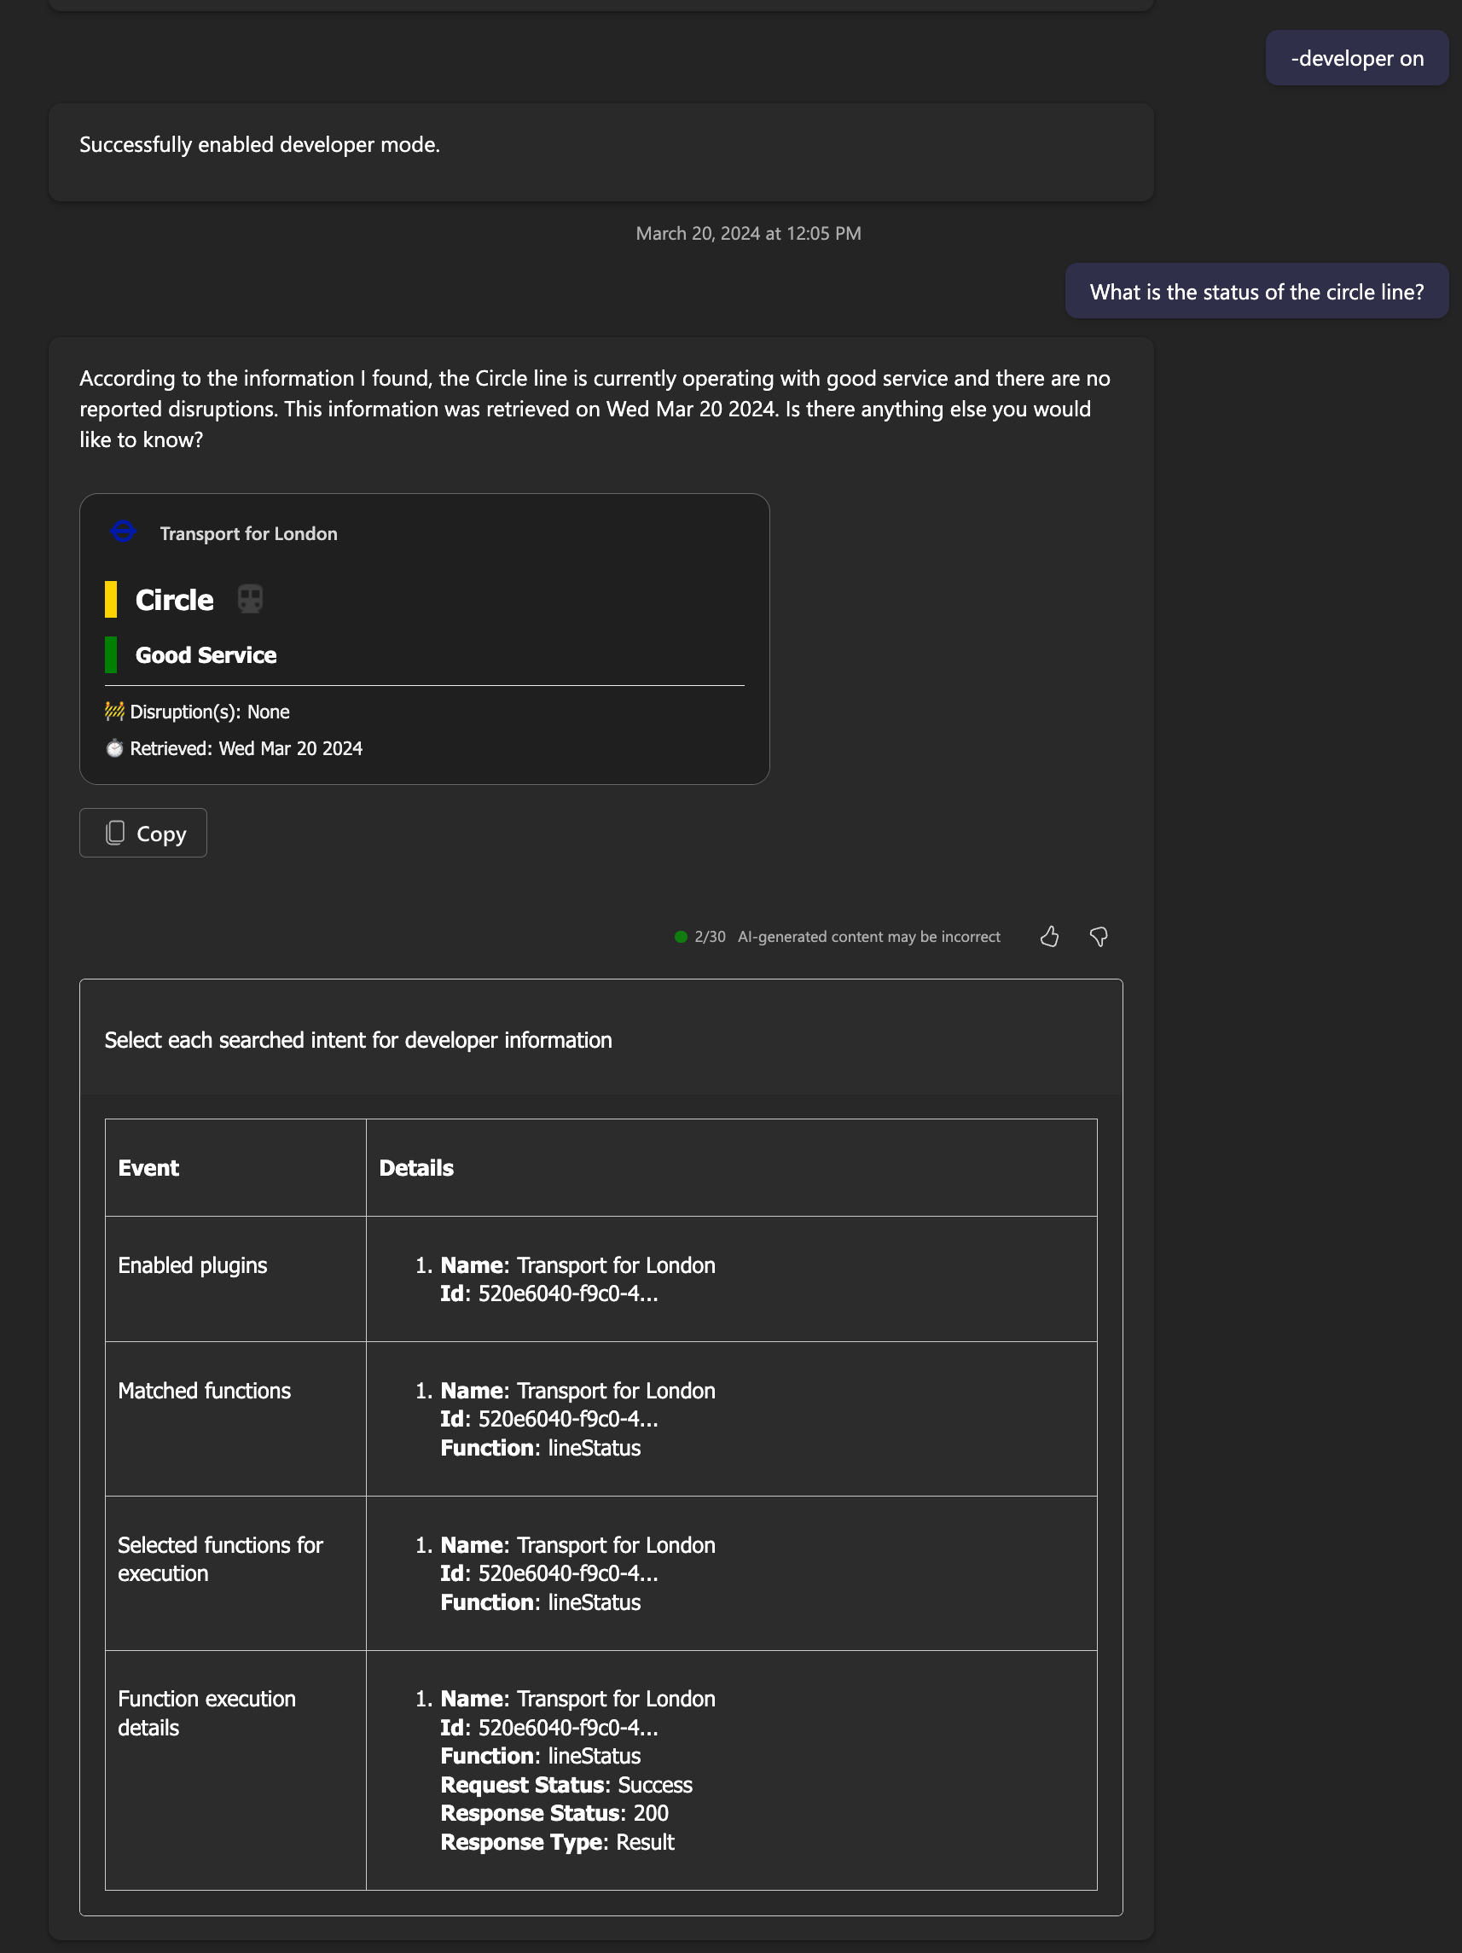The image size is (1462, 1953).
Task: Click 'Select each searched intent for developer information'
Action: (x=357, y=1039)
